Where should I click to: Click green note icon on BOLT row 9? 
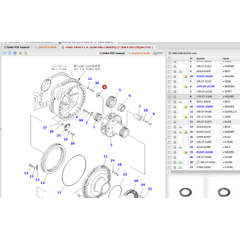pyautogui.click(x=180, y=102)
